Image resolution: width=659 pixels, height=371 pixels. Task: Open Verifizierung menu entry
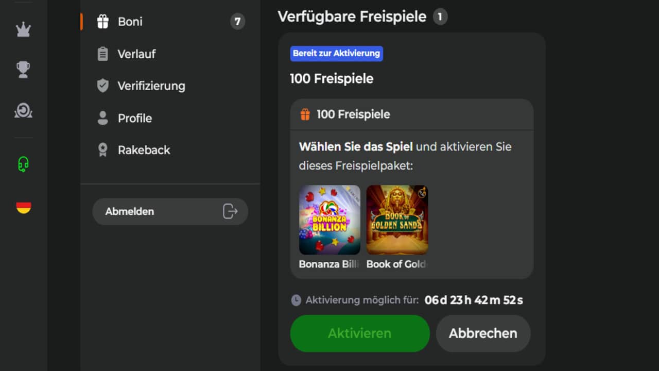click(151, 86)
